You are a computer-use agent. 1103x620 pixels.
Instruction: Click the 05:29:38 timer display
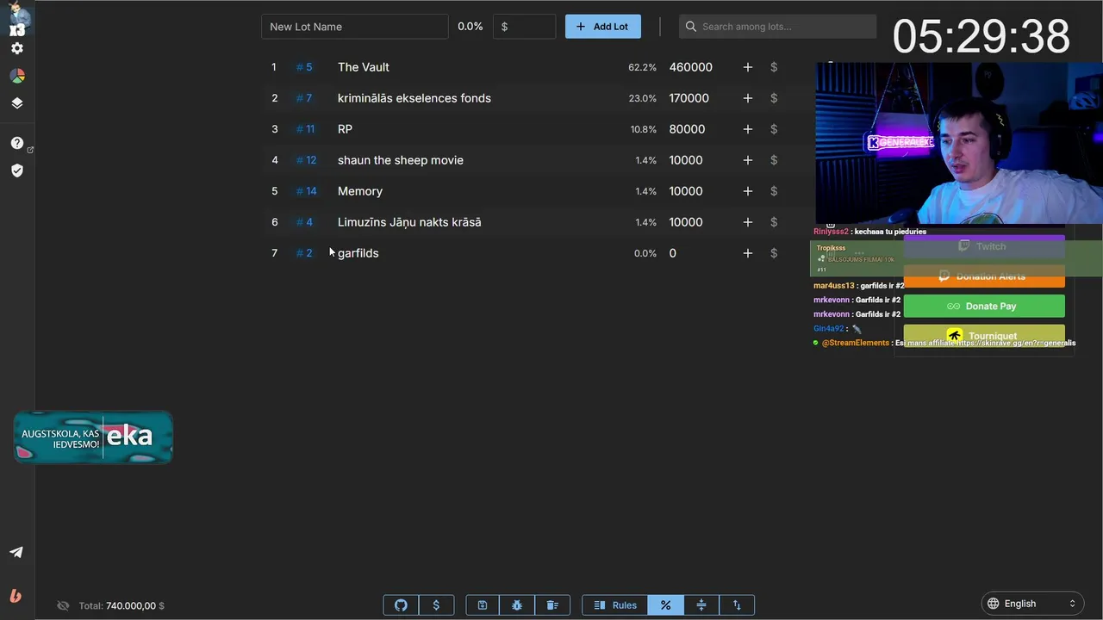tap(981, 37)
